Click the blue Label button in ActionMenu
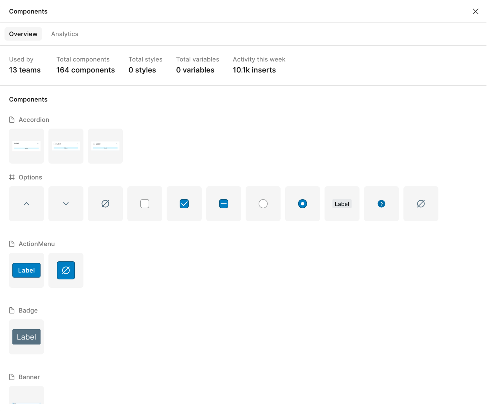The width and height of the screenshot is (487, 417). coord(26,270)
